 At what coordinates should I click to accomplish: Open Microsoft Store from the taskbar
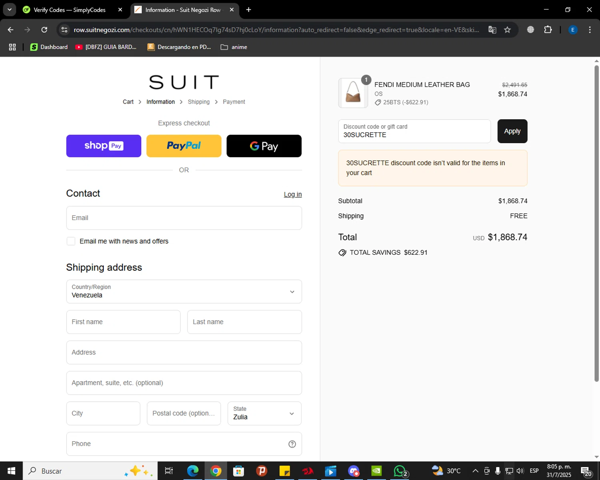(239, 471)
